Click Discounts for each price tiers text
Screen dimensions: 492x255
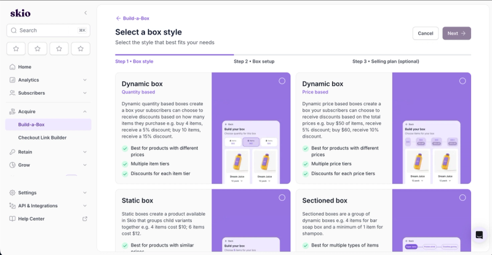pos(343,173)
